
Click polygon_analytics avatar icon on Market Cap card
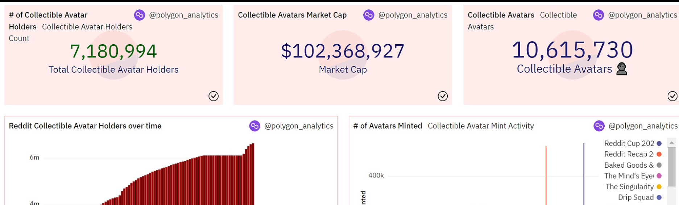(369, 15)
